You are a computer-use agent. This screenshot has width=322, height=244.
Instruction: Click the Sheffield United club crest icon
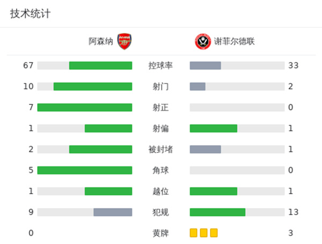point(202,41)
